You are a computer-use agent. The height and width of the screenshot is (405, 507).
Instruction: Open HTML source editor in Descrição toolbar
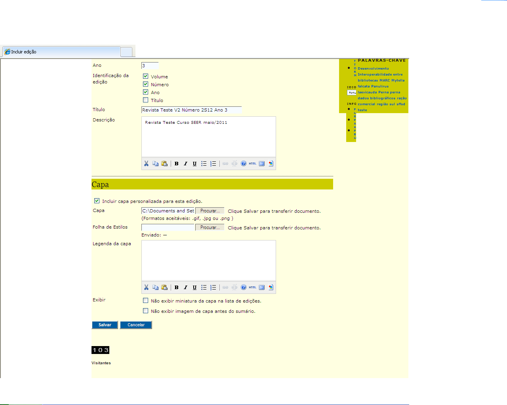click(252, 164)
